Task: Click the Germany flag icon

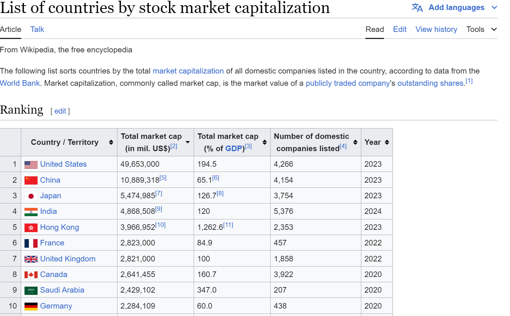Action: point(31,306)
